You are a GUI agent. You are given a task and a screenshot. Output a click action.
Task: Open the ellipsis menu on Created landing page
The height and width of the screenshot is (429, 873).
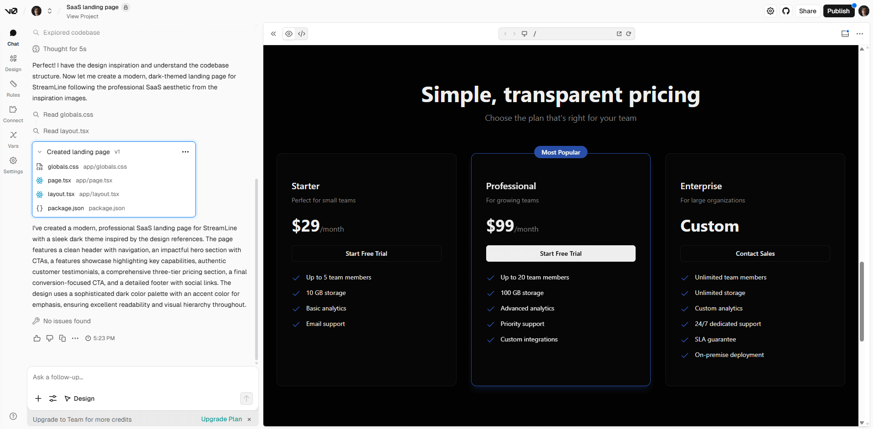click(x=185, y=152)
